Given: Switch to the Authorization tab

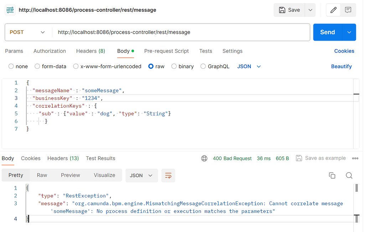Looking at the screenshot, I should coord(50,51).
